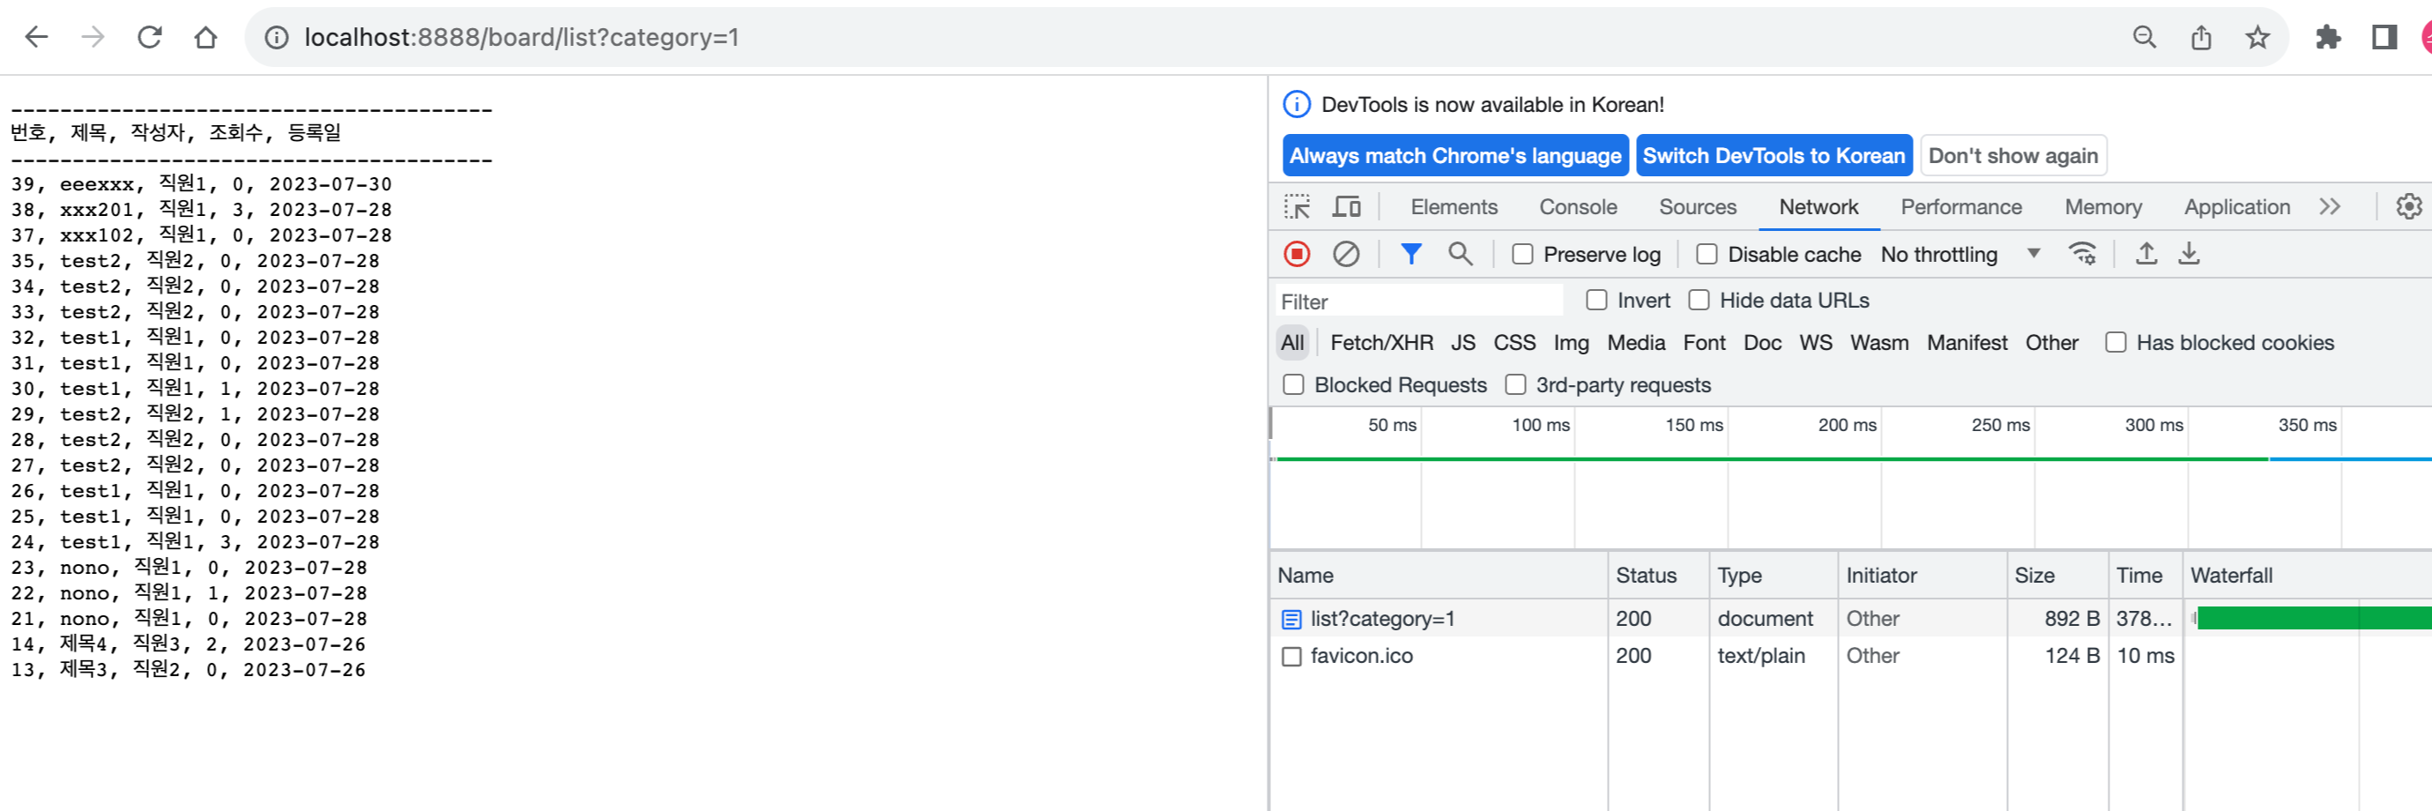Clear the network log
Screen dimensions: 2432x811
click(1346, 254)
